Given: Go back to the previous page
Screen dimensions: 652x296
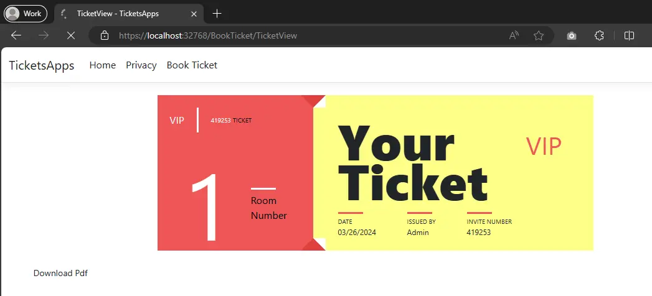Looking at the screenshot, I should pyautogui.click(x=16, y=35).
